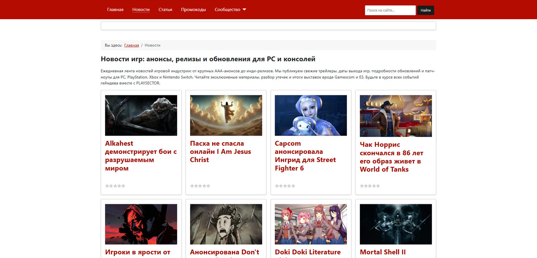Rate the Street Fighter 6 news three stars
The image size is (537, 258).
[x=285, y=186]
